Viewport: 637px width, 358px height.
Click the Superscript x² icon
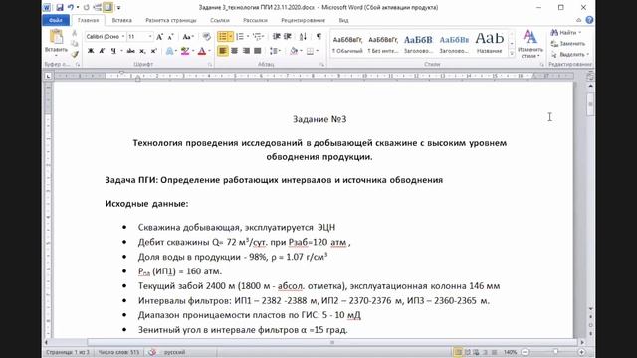[x=154, y=51]
